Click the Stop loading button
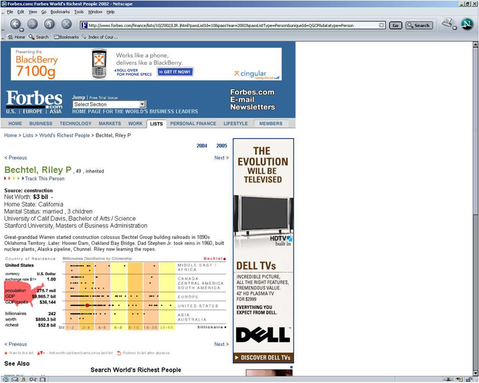The height and width of the screenshot is (383, 479). point(66,24)
